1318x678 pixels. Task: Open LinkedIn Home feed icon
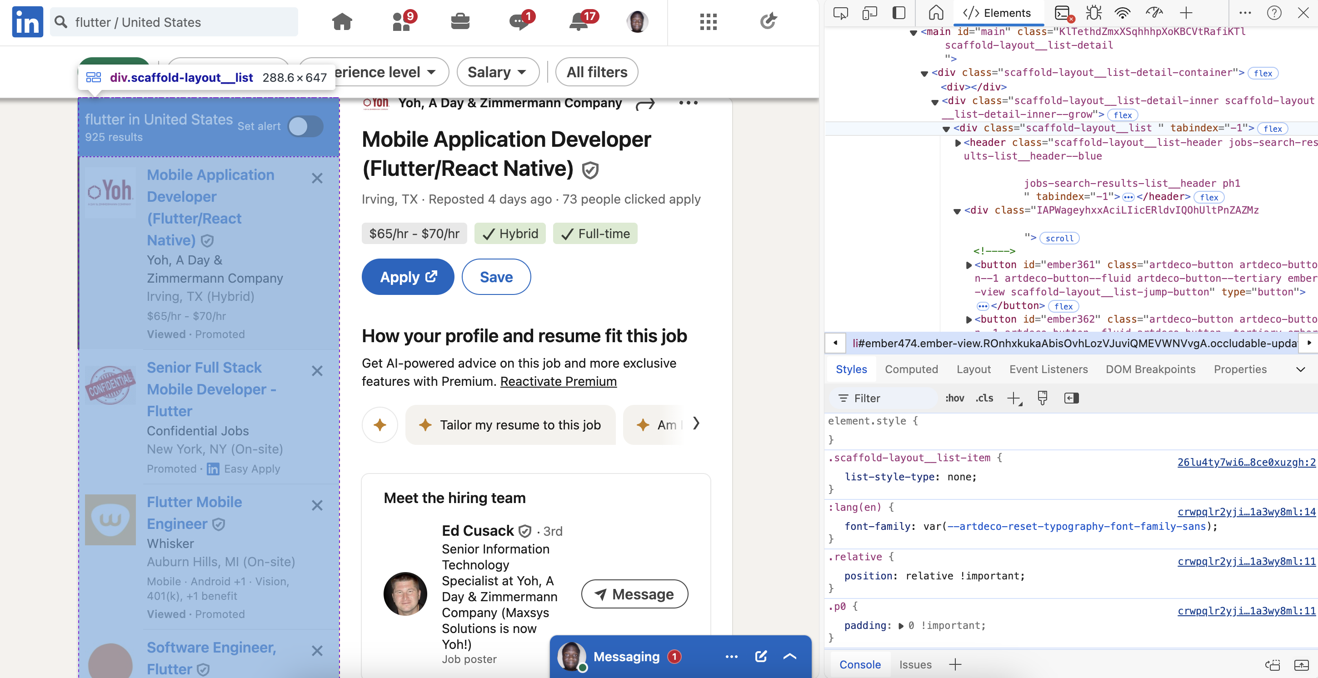click(342, 22)
